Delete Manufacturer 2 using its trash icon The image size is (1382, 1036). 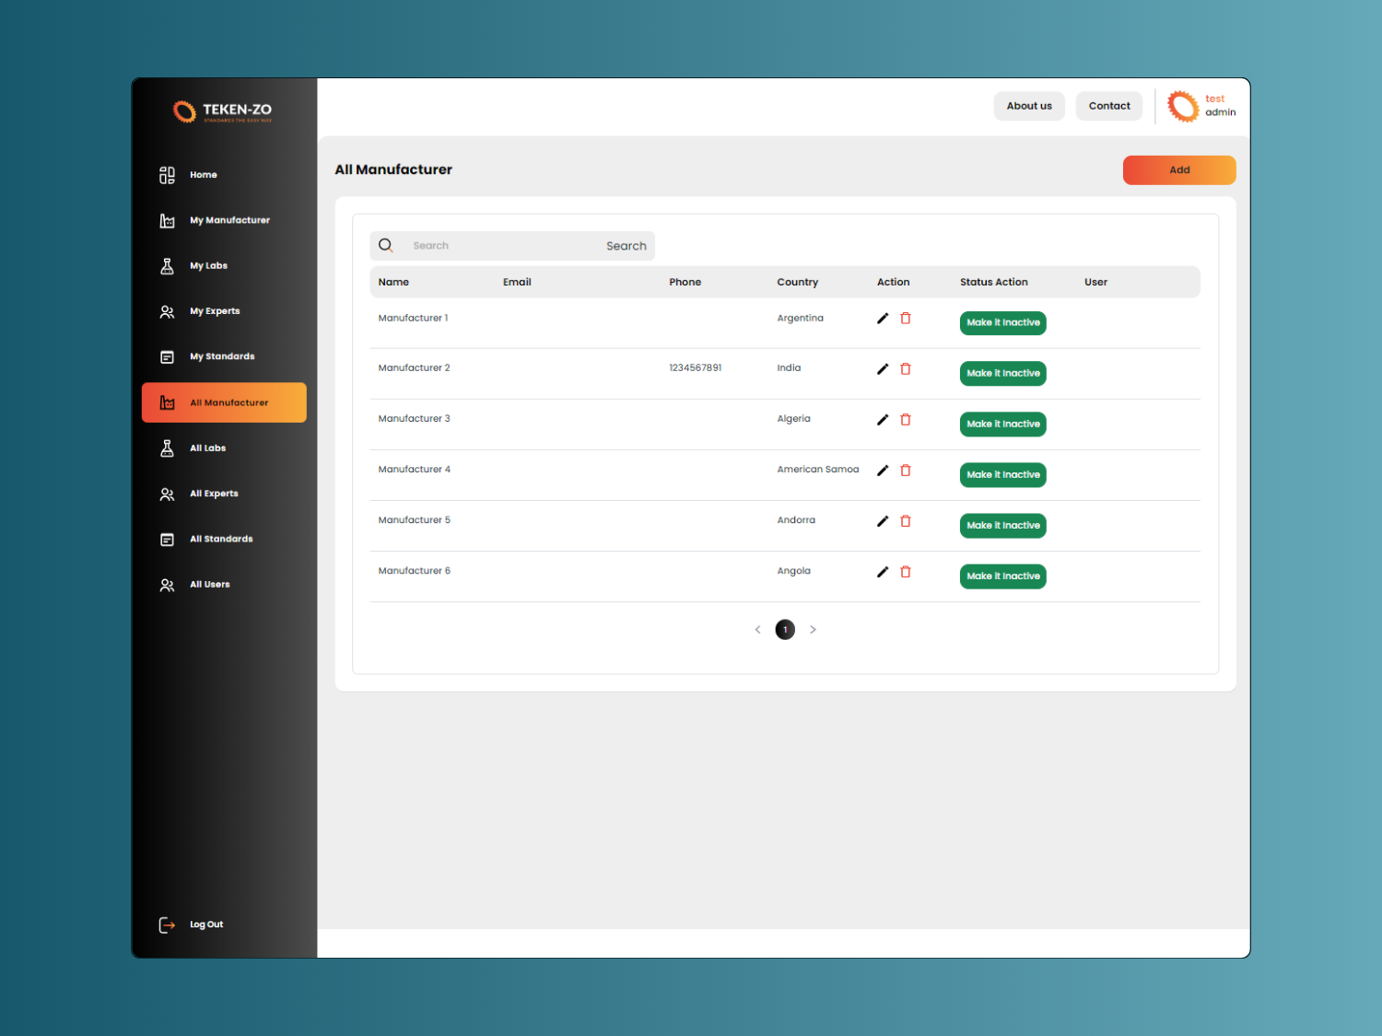pyautogui.click(x=906, y=369)
